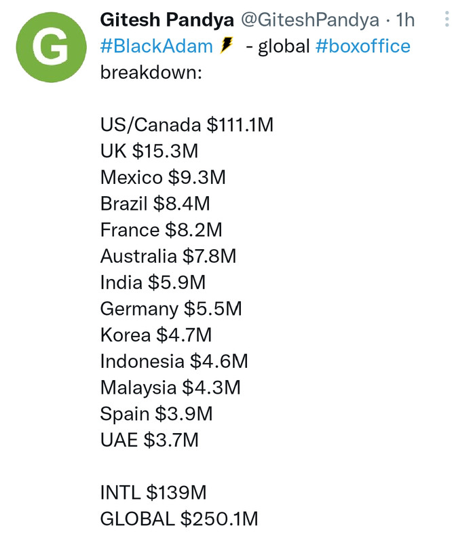
Task: Click the green G profile avatar
Action: pyautogui.click(x=52, y=47)
